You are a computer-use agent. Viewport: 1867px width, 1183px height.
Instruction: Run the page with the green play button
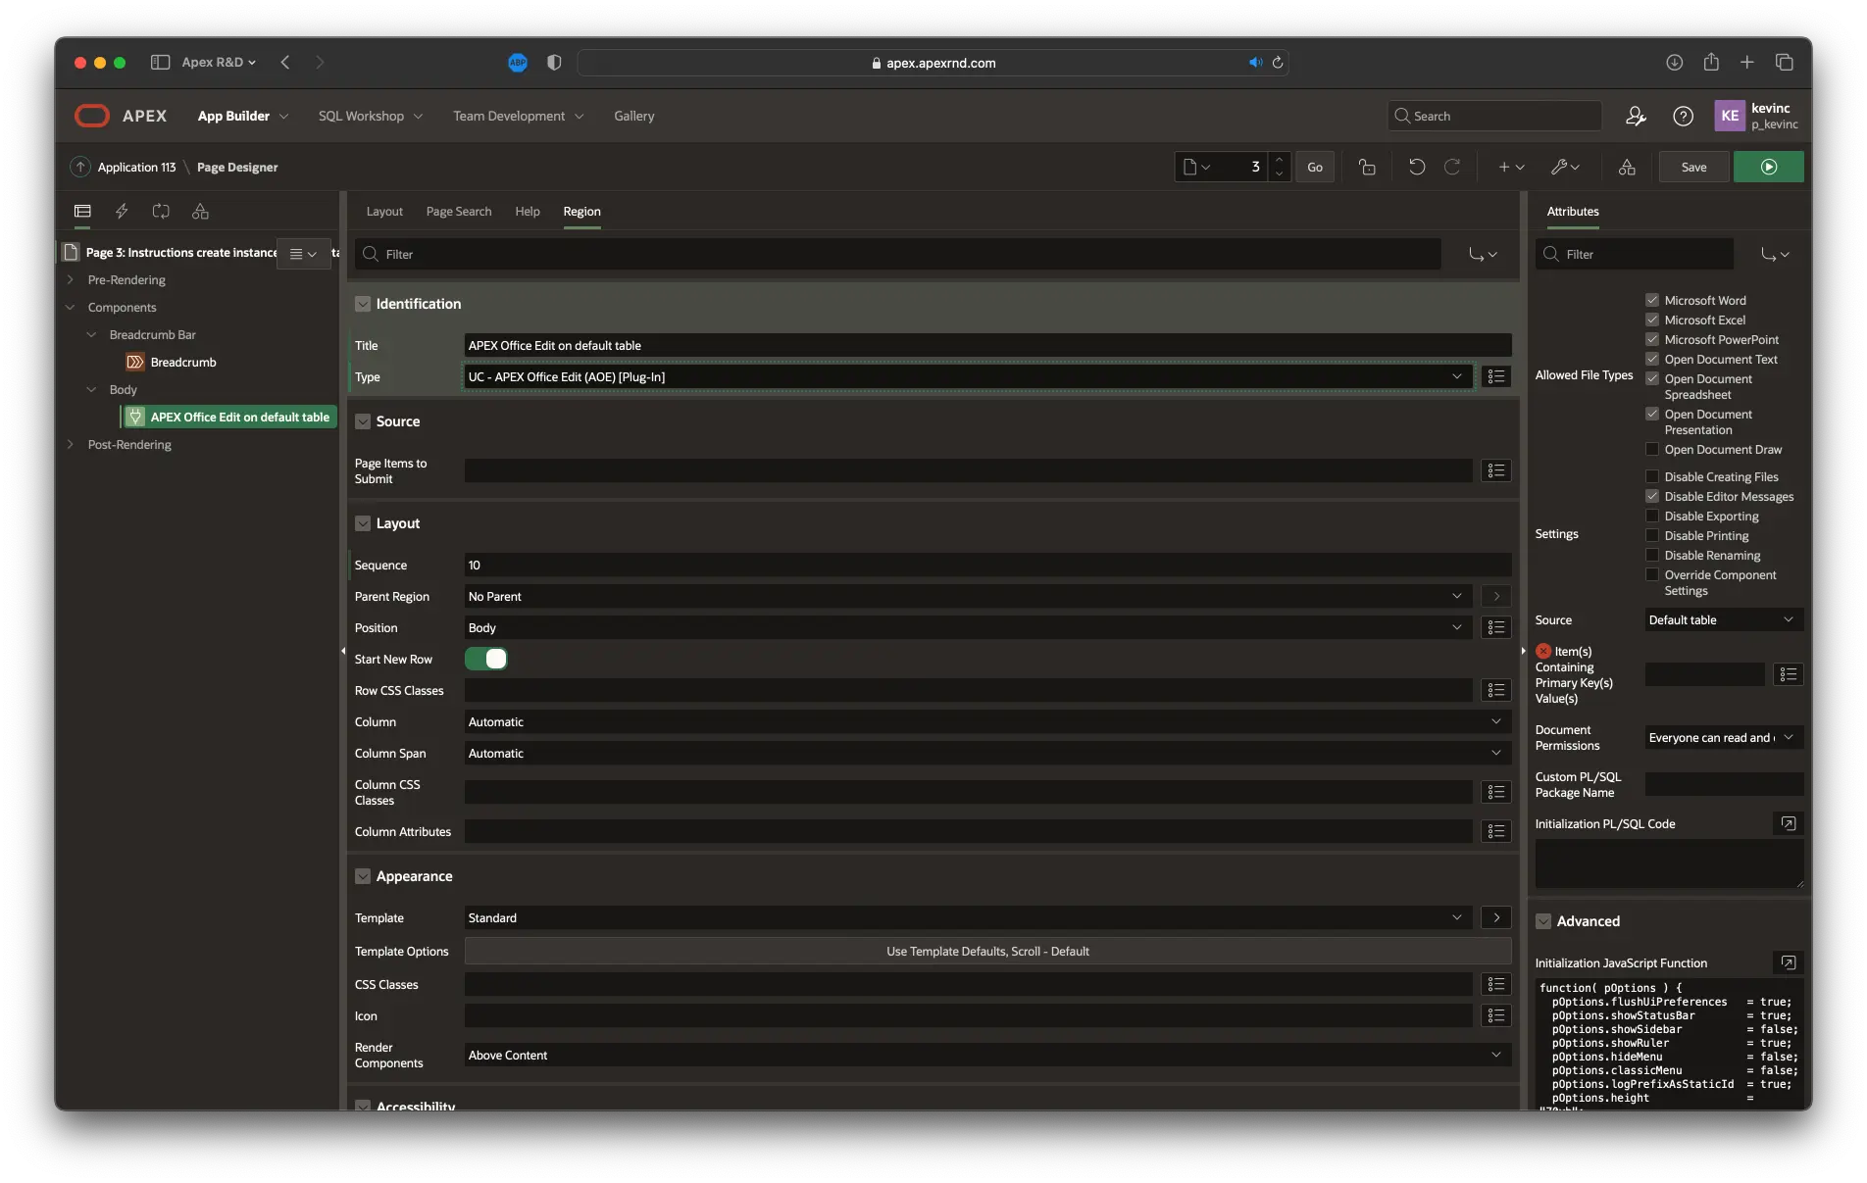point(1768,168)
